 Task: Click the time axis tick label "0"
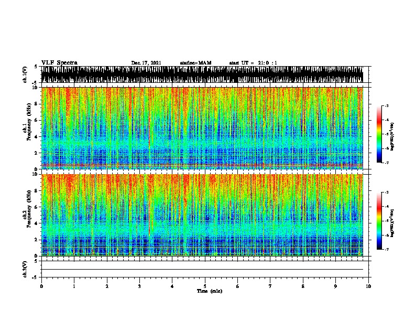click(41, 286)
